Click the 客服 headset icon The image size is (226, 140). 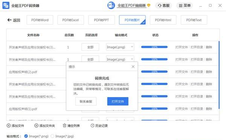click(160, 6)
